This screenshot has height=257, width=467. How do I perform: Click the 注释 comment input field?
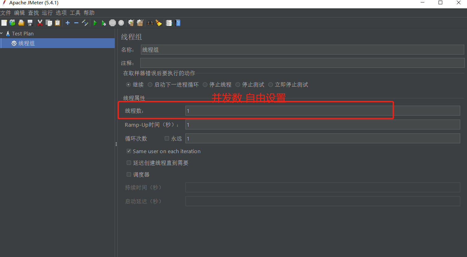(302, 63)
